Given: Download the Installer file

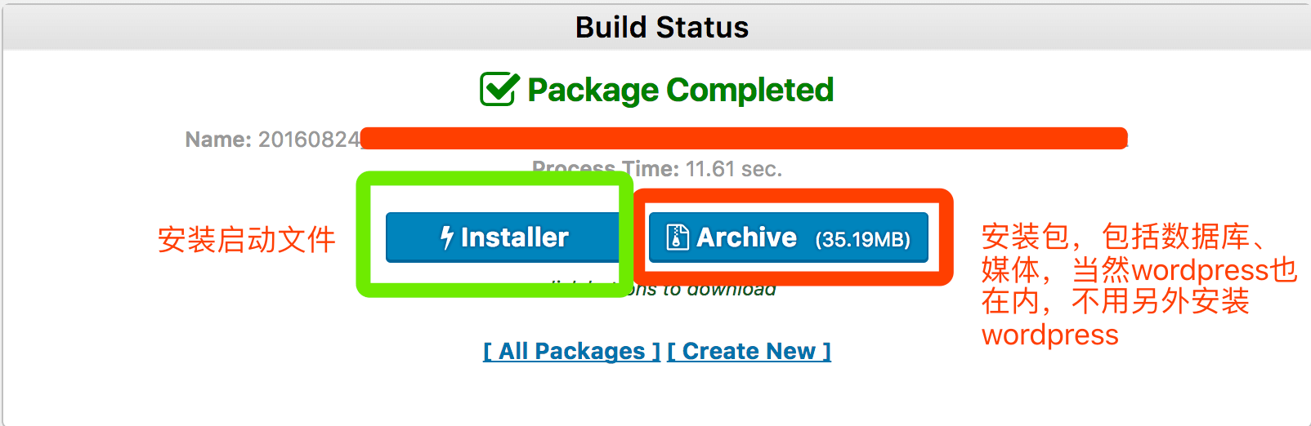Looking at the screenshot, I should [x=504, y=237].
